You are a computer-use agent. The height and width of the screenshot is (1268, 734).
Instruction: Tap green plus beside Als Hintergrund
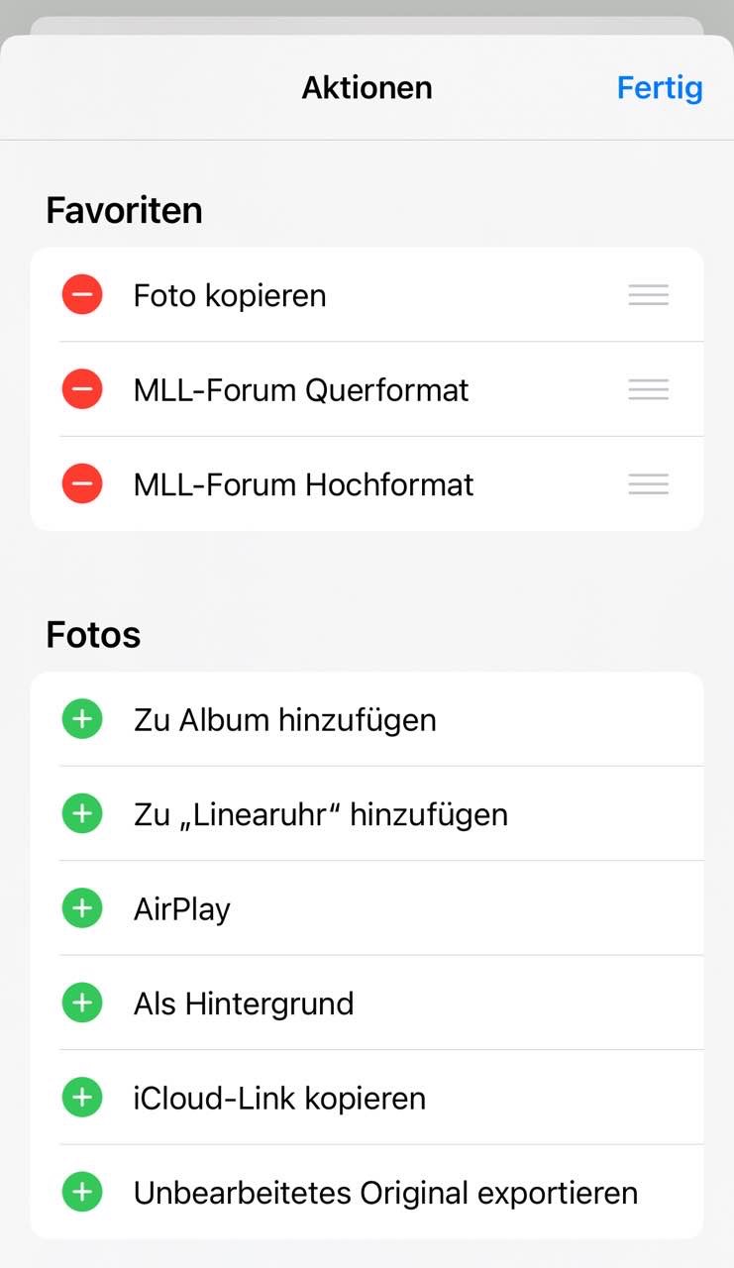82,1004
